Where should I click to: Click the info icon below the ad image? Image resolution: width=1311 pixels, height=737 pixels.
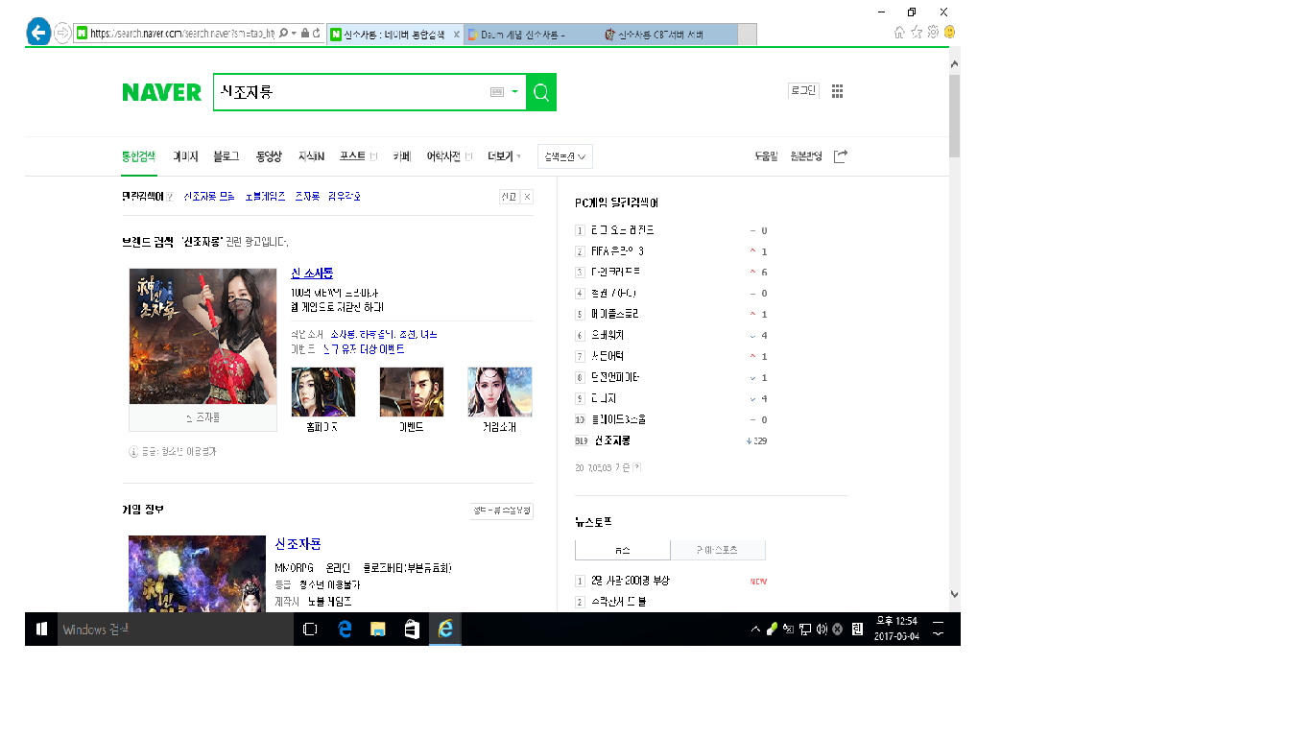coord(133,451)
